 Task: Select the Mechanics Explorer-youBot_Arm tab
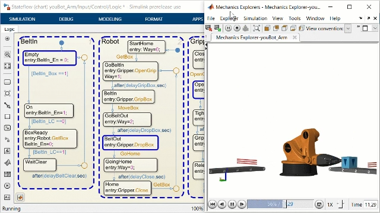tap(252, 37)
